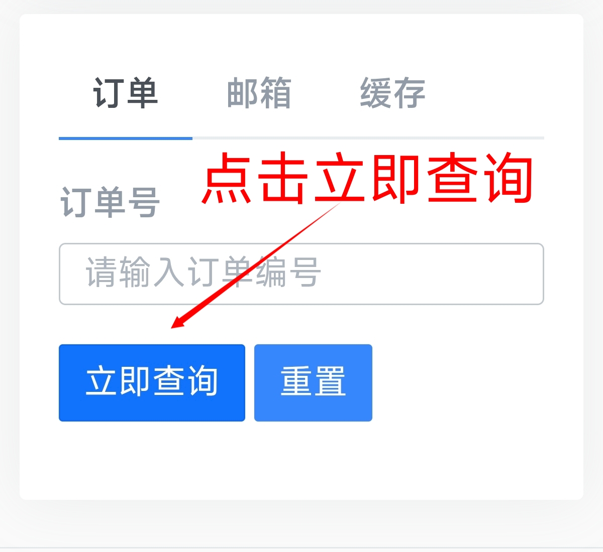Click the placeholder text 请输入订单编号
The width and height of the screenshot is (603, 552).
click(x=203, y=272)
